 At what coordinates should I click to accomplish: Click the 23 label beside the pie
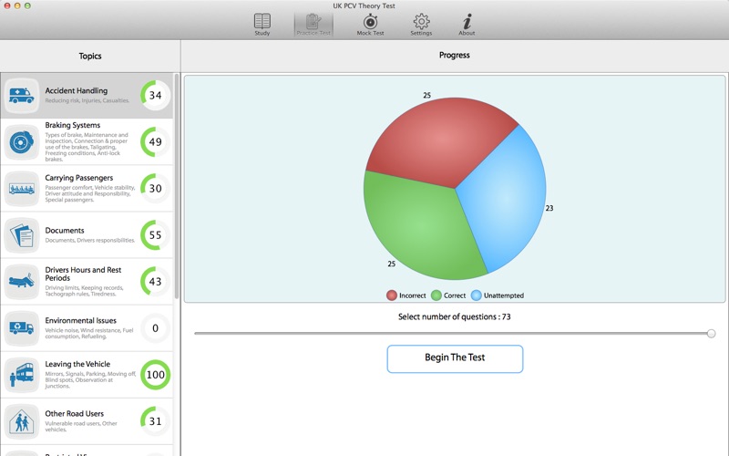(549, 208)
